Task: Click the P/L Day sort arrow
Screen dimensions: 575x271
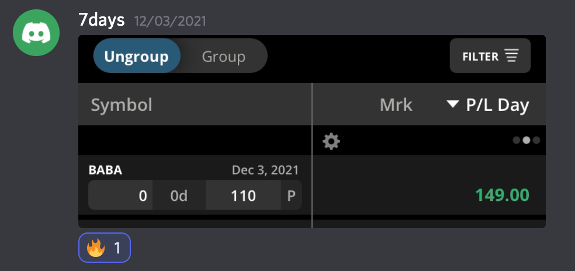Action: pos(453,105)
